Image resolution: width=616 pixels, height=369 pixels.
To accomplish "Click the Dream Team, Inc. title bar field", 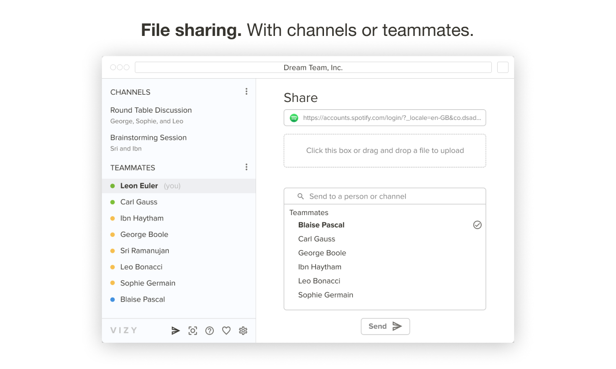I will click(313, 67).
